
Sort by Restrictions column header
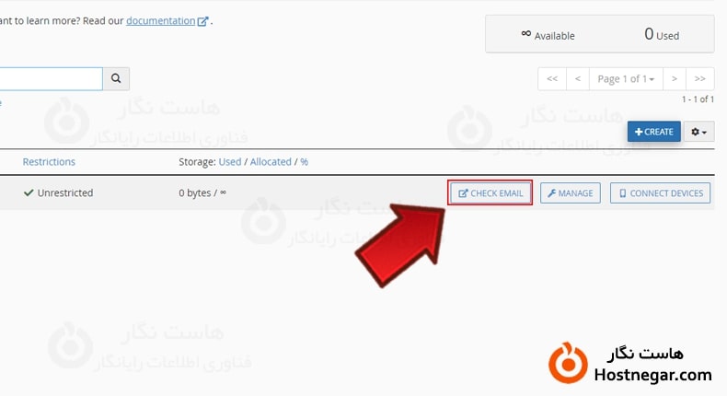49,161
